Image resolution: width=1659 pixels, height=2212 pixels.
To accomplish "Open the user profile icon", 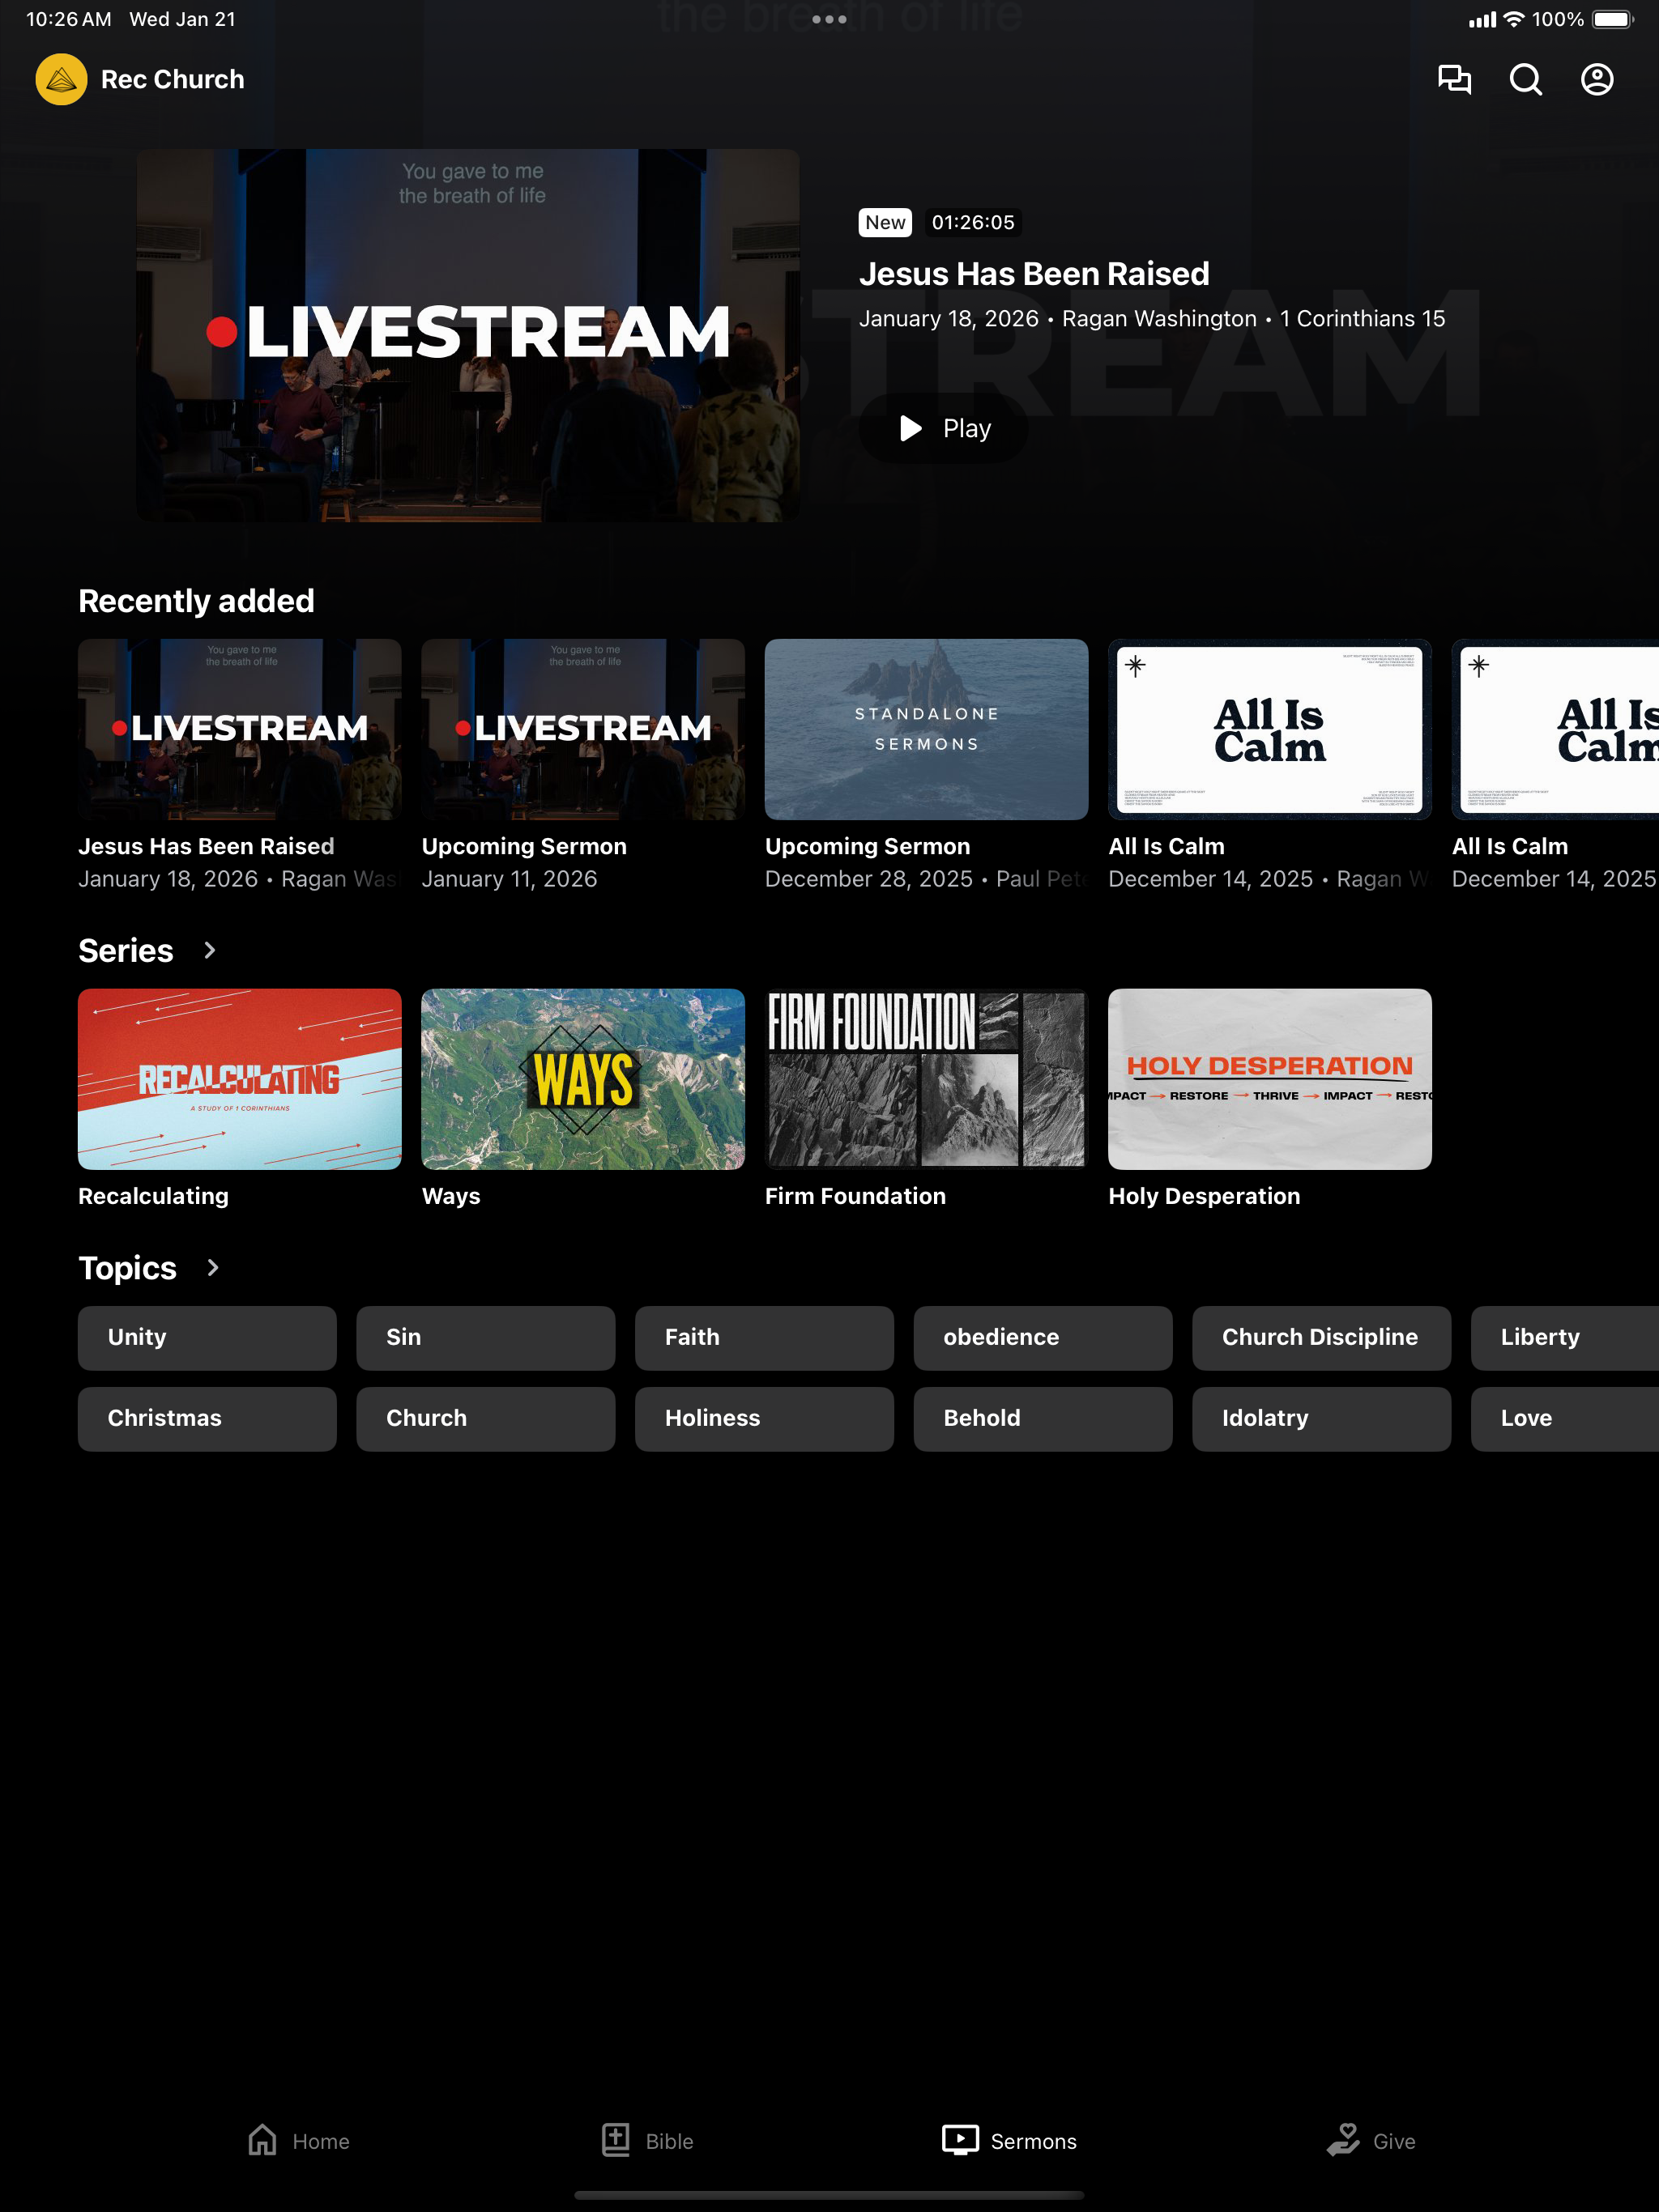I will point(1597,79).
